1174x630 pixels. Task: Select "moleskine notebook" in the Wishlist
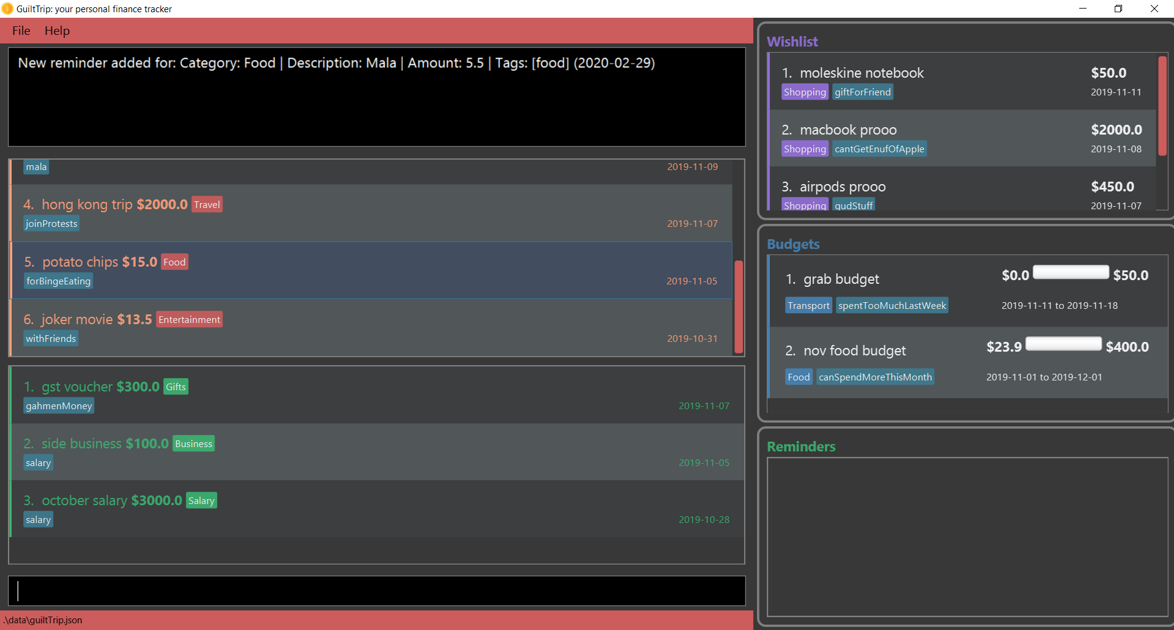click(962, 81)
